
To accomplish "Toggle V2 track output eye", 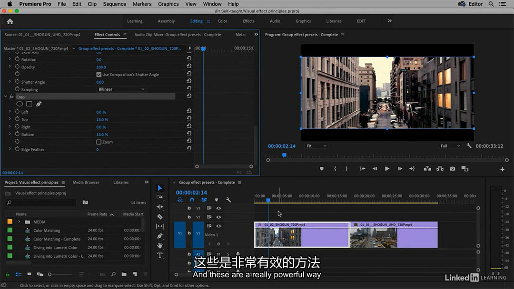I will [218, 217].
